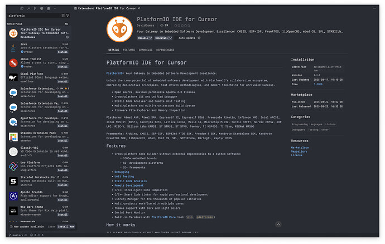Screen dimensions: 385x244
Task: Open the Extensions view icon
Action: (49, 8)
